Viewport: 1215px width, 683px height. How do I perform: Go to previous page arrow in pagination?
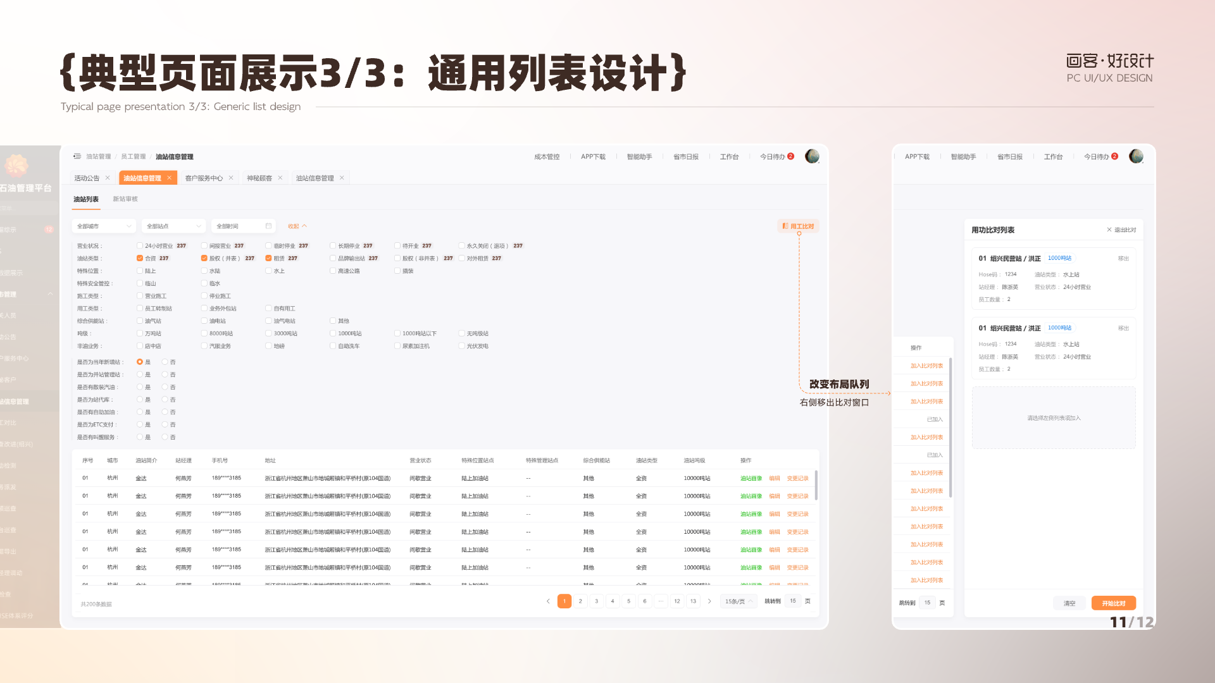[x=548, y=601]
